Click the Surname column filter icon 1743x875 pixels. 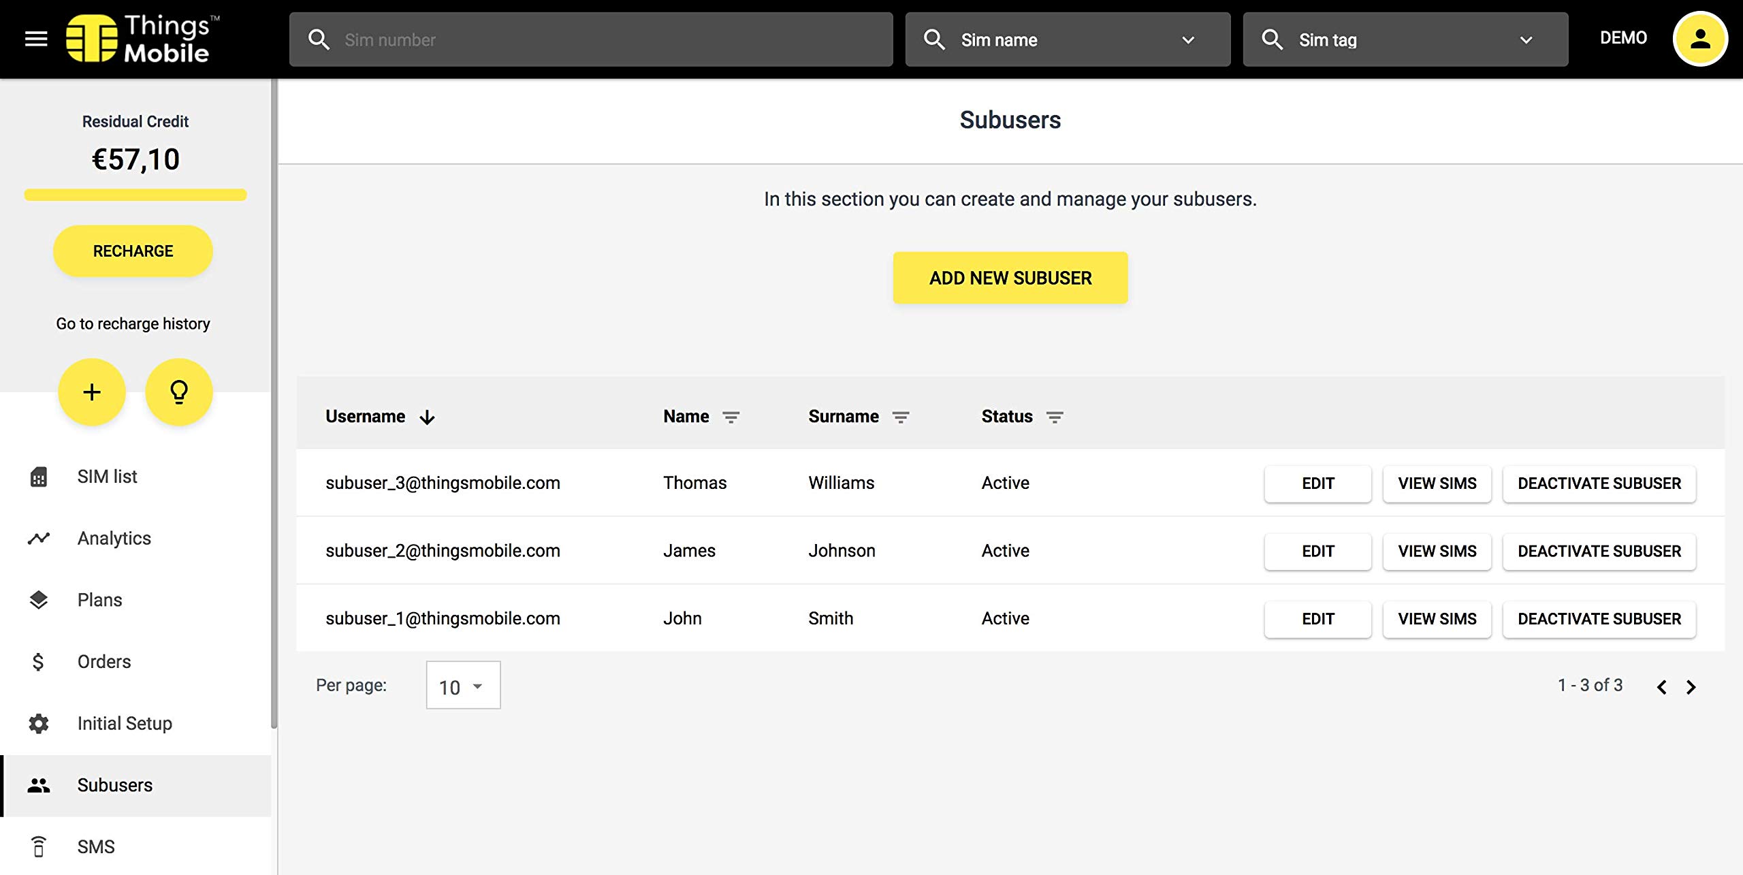click(x=900, y=417)
